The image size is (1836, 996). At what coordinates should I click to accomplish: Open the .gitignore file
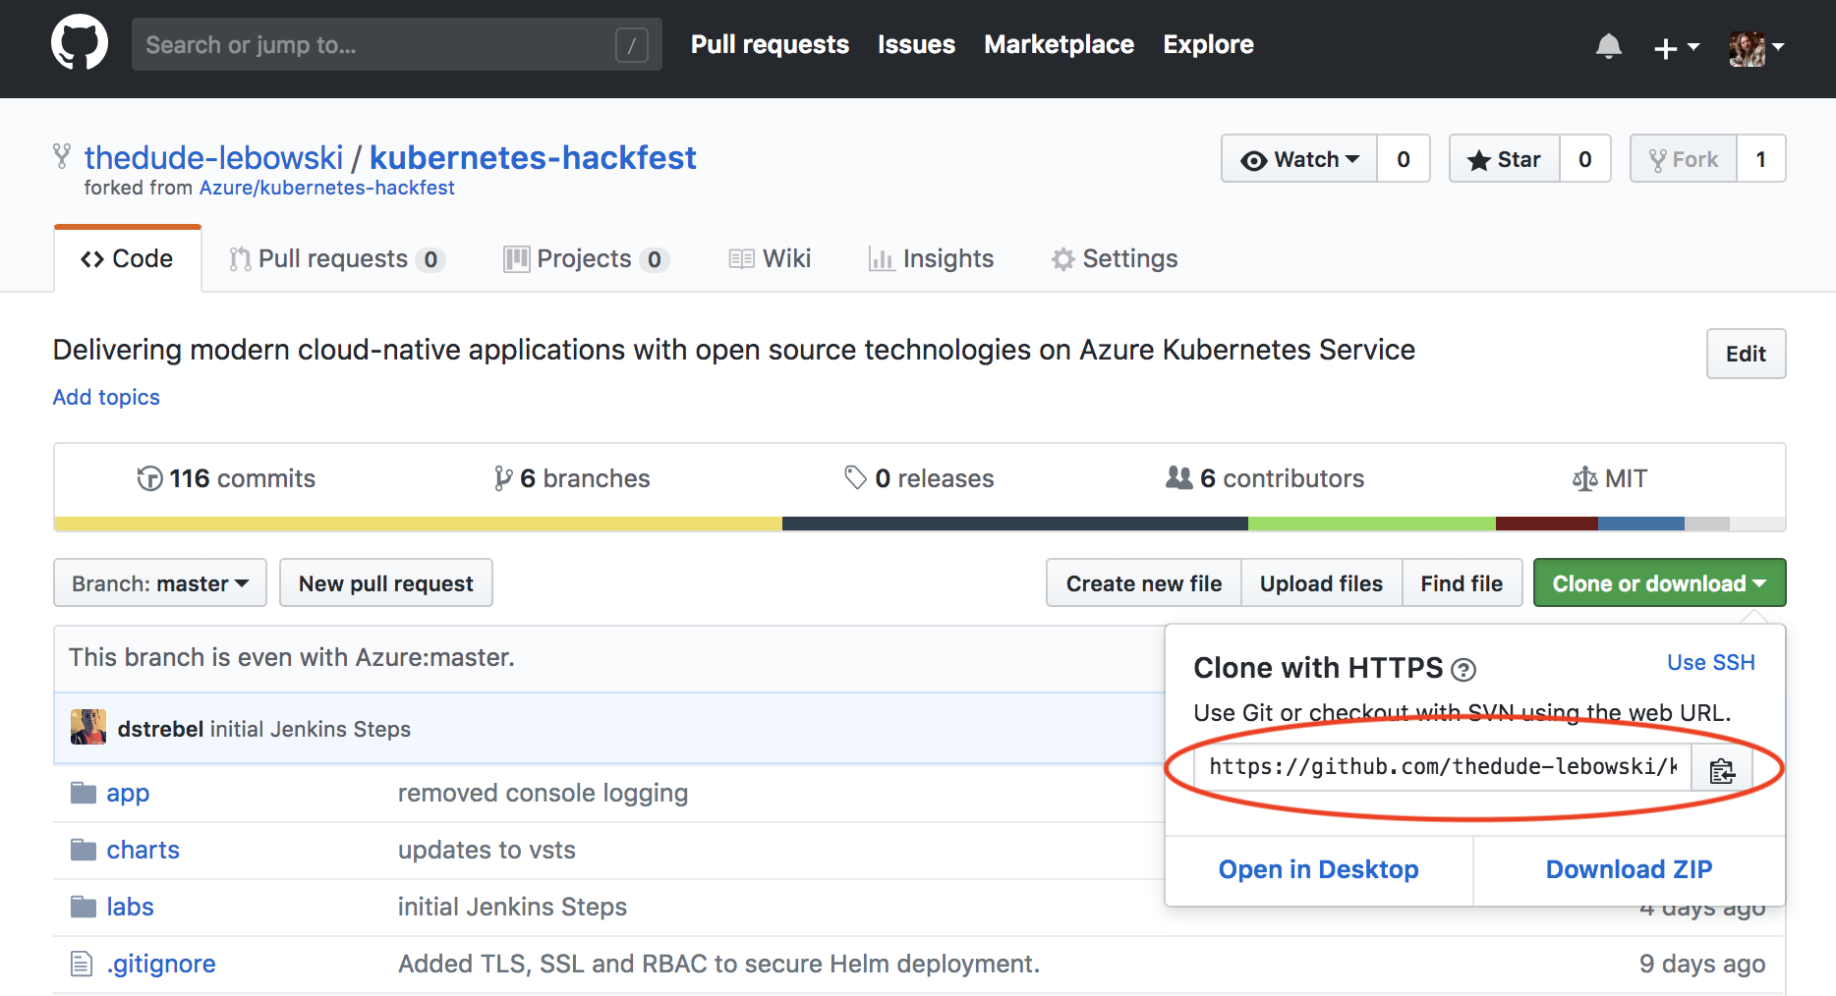click(160, 965)
